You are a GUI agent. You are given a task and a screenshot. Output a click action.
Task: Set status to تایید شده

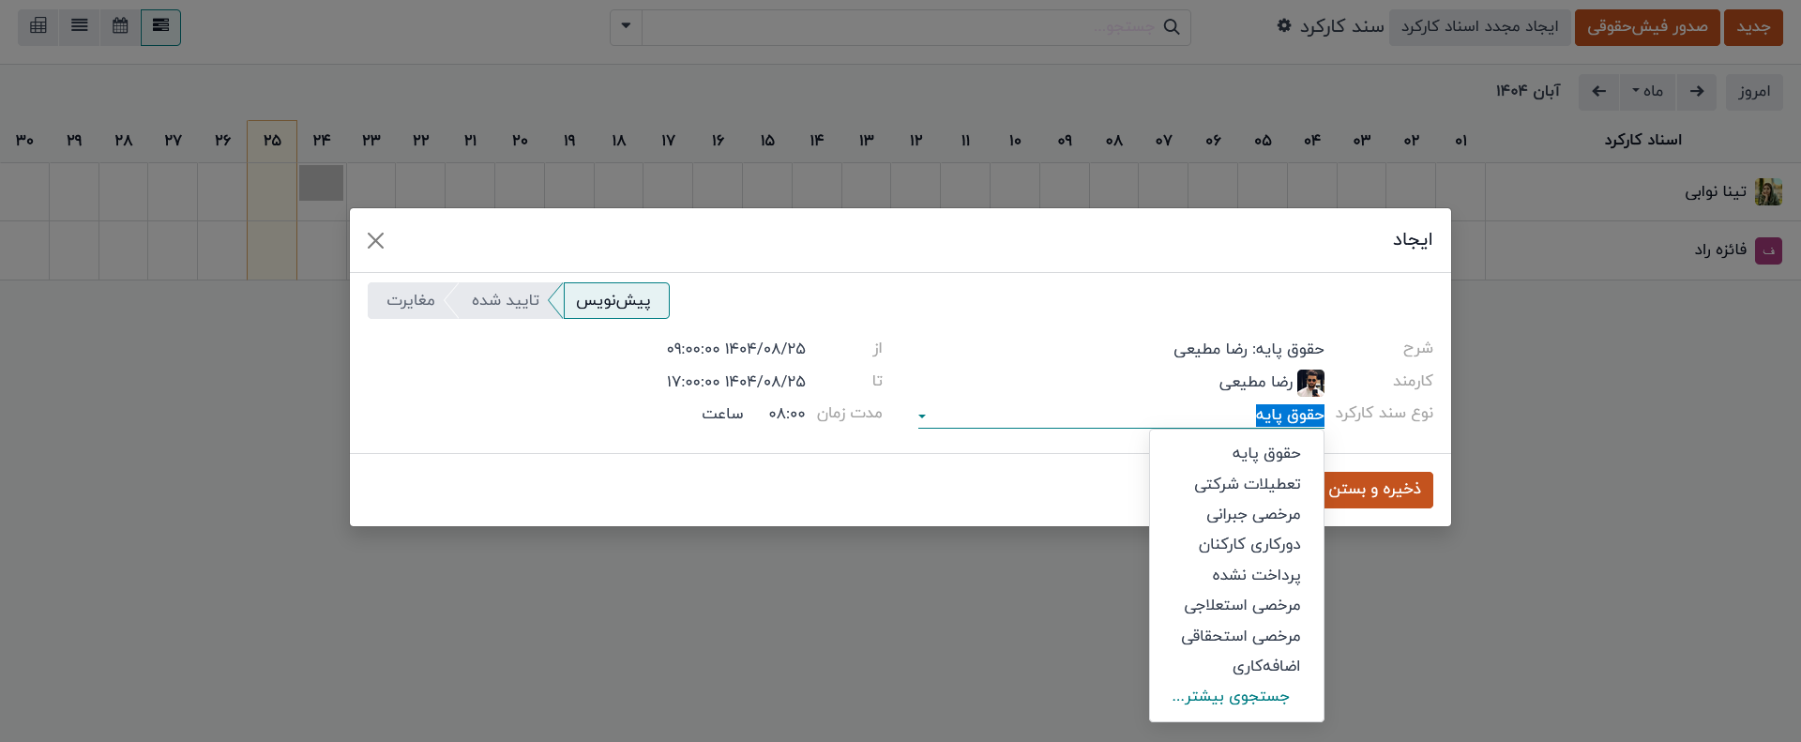(506, 301)
